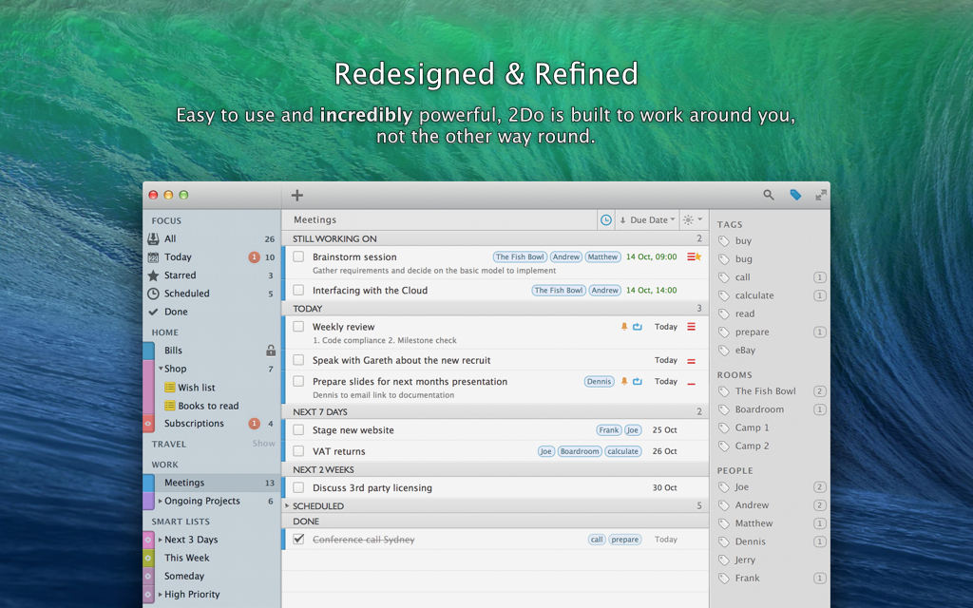
Task: Open search with the magnifier icon
Action: point(768,195)
